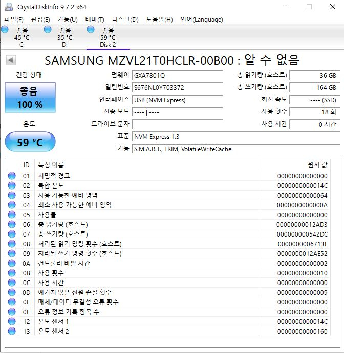Screen dimensions: 344x353
Task: Go to previous disk with left arrow
Action: pyautogui.click(x=11, y=60)
